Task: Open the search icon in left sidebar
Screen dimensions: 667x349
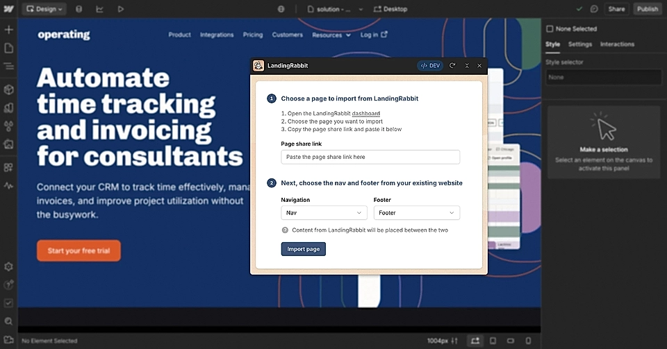Action: 8,321
